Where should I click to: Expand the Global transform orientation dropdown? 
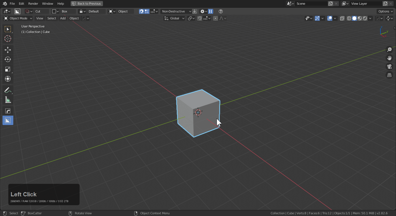tap(174, 18)
